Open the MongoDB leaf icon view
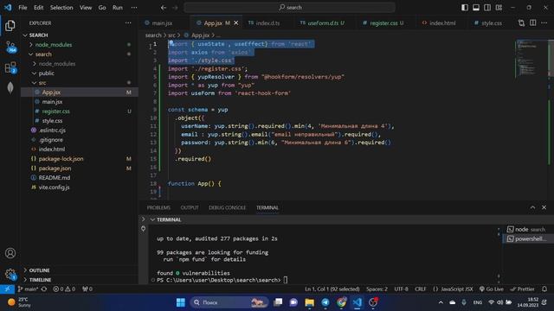Screen dimensions: 554x311 (10, 88)
